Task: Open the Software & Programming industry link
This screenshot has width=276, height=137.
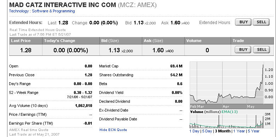Action: pos(53,11)
